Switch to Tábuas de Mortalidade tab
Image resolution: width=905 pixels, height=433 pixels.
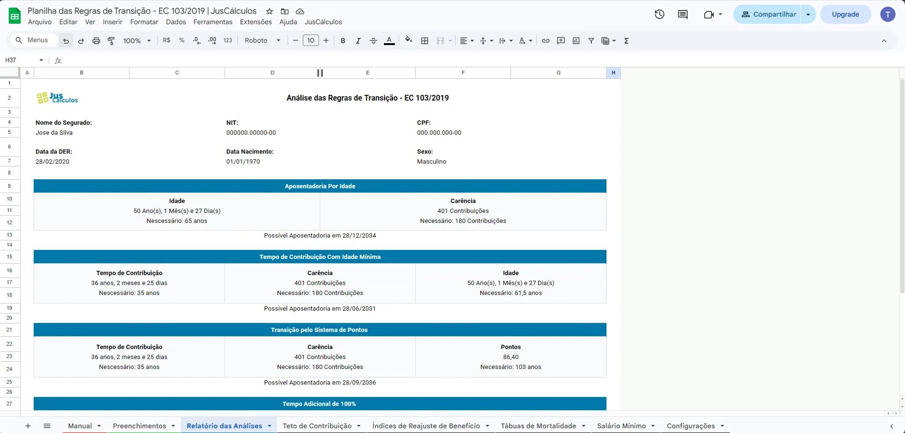pos(538,426)
